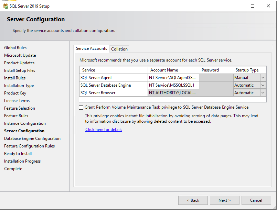Go back with the Back button

tap(193, 200)
